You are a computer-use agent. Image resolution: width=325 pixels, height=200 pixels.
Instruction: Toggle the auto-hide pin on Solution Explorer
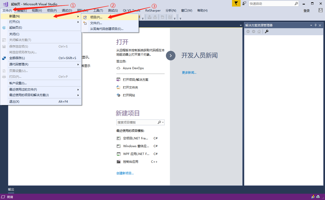(316, 25)
